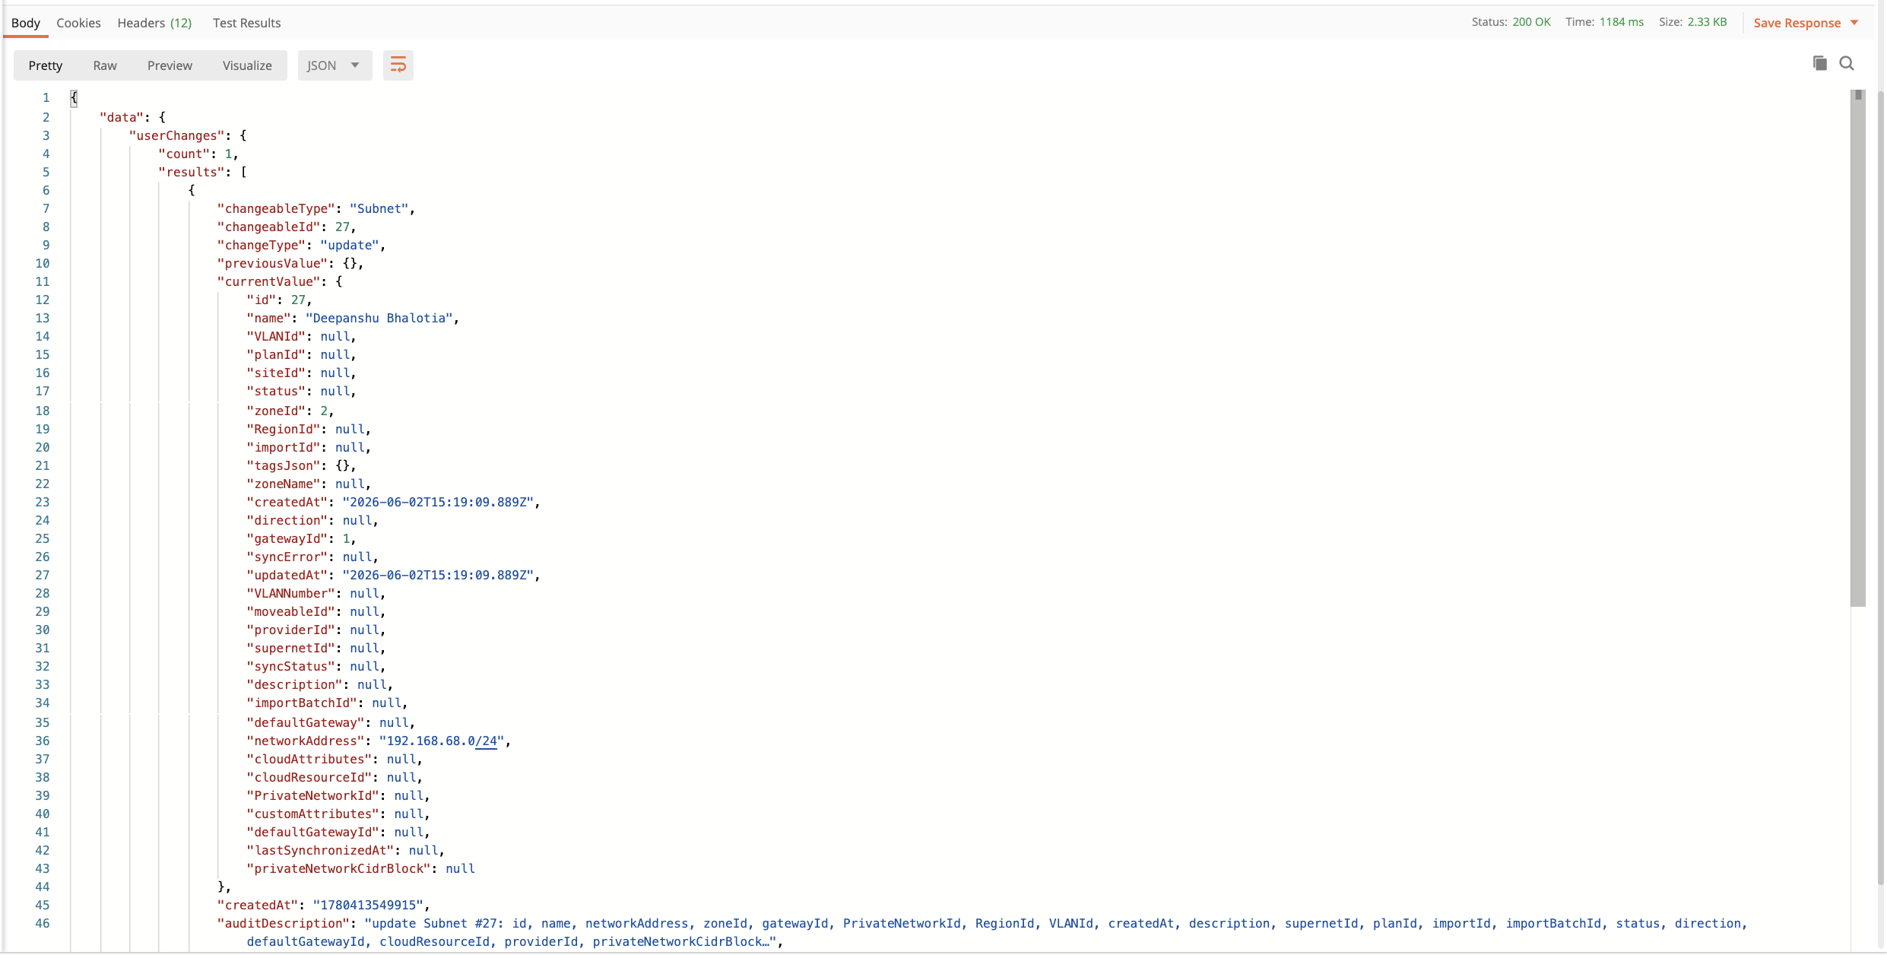Expand the Save Response dropdown arrow

coord(1854,23)
